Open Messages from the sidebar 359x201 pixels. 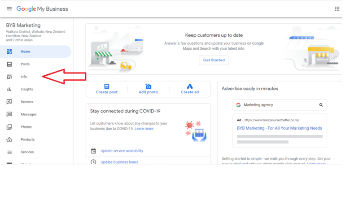tap(29, 115)
